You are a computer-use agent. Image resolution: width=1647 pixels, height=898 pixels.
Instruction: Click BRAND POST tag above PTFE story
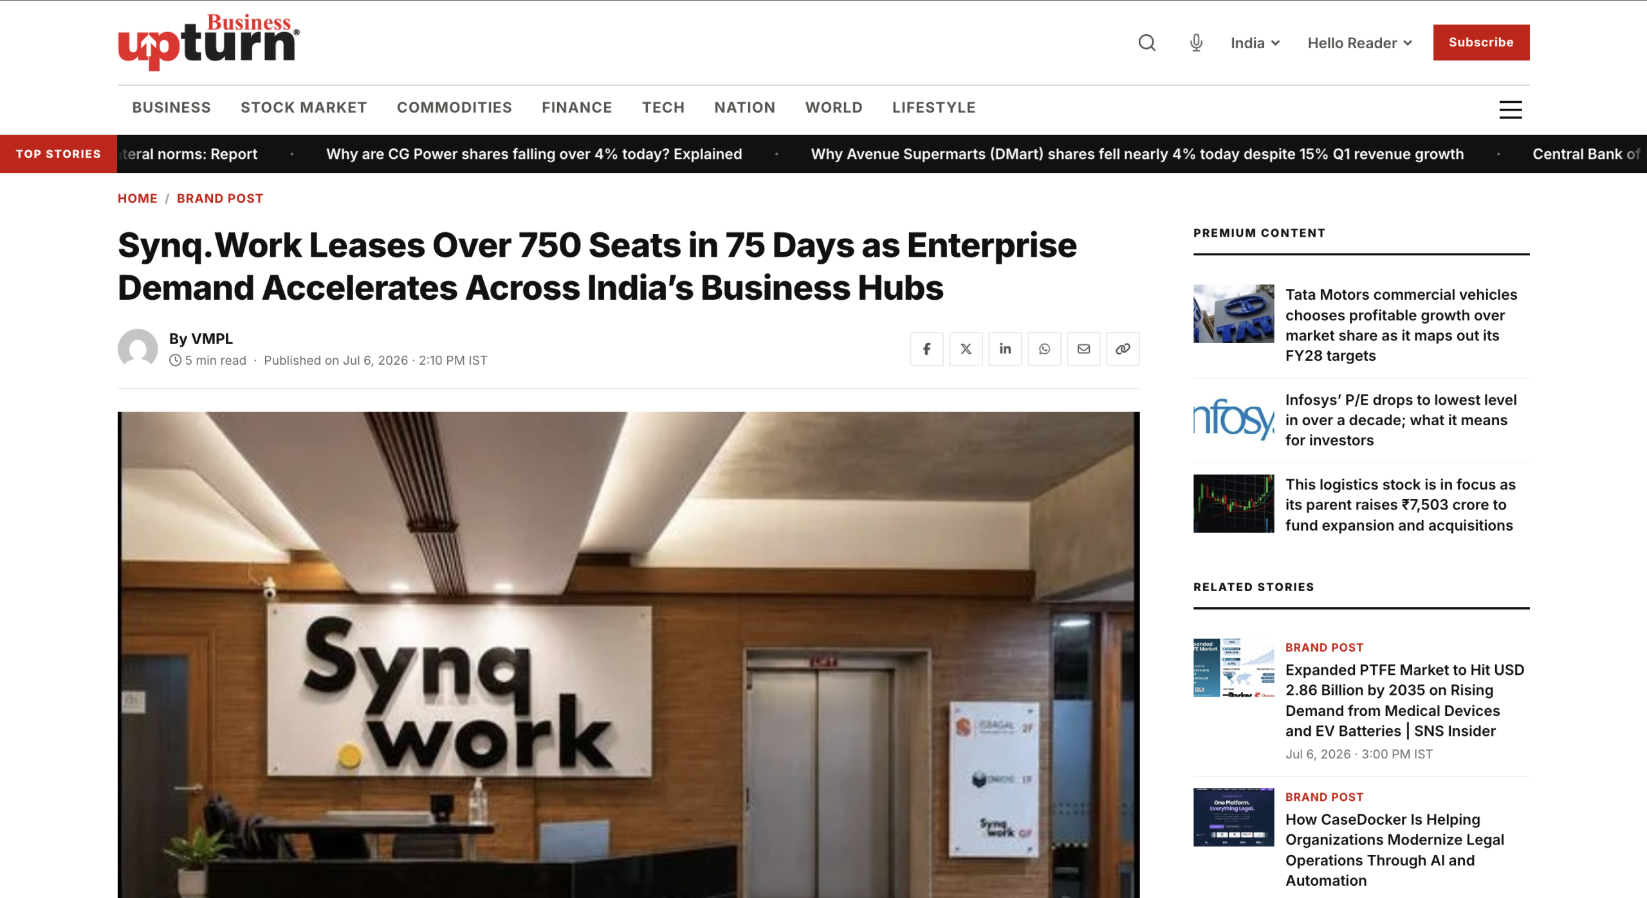1324,648
